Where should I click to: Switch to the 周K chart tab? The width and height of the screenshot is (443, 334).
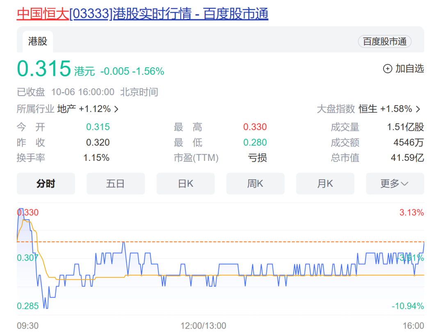click(255, 184)
